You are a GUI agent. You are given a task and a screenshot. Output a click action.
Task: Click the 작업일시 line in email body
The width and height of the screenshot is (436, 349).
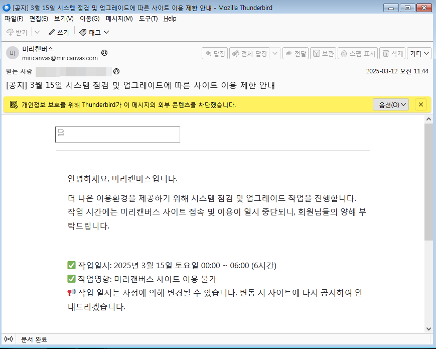pos(172,265)
